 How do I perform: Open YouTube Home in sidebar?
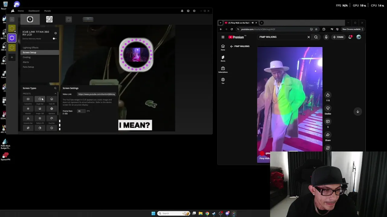click(x=223, y=48)
